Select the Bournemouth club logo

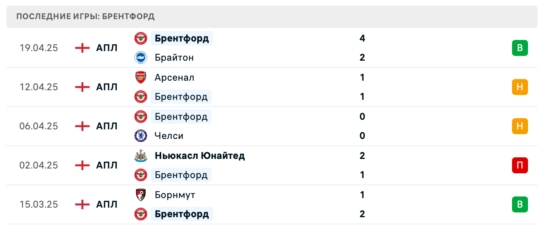click(x=141, y=195)
